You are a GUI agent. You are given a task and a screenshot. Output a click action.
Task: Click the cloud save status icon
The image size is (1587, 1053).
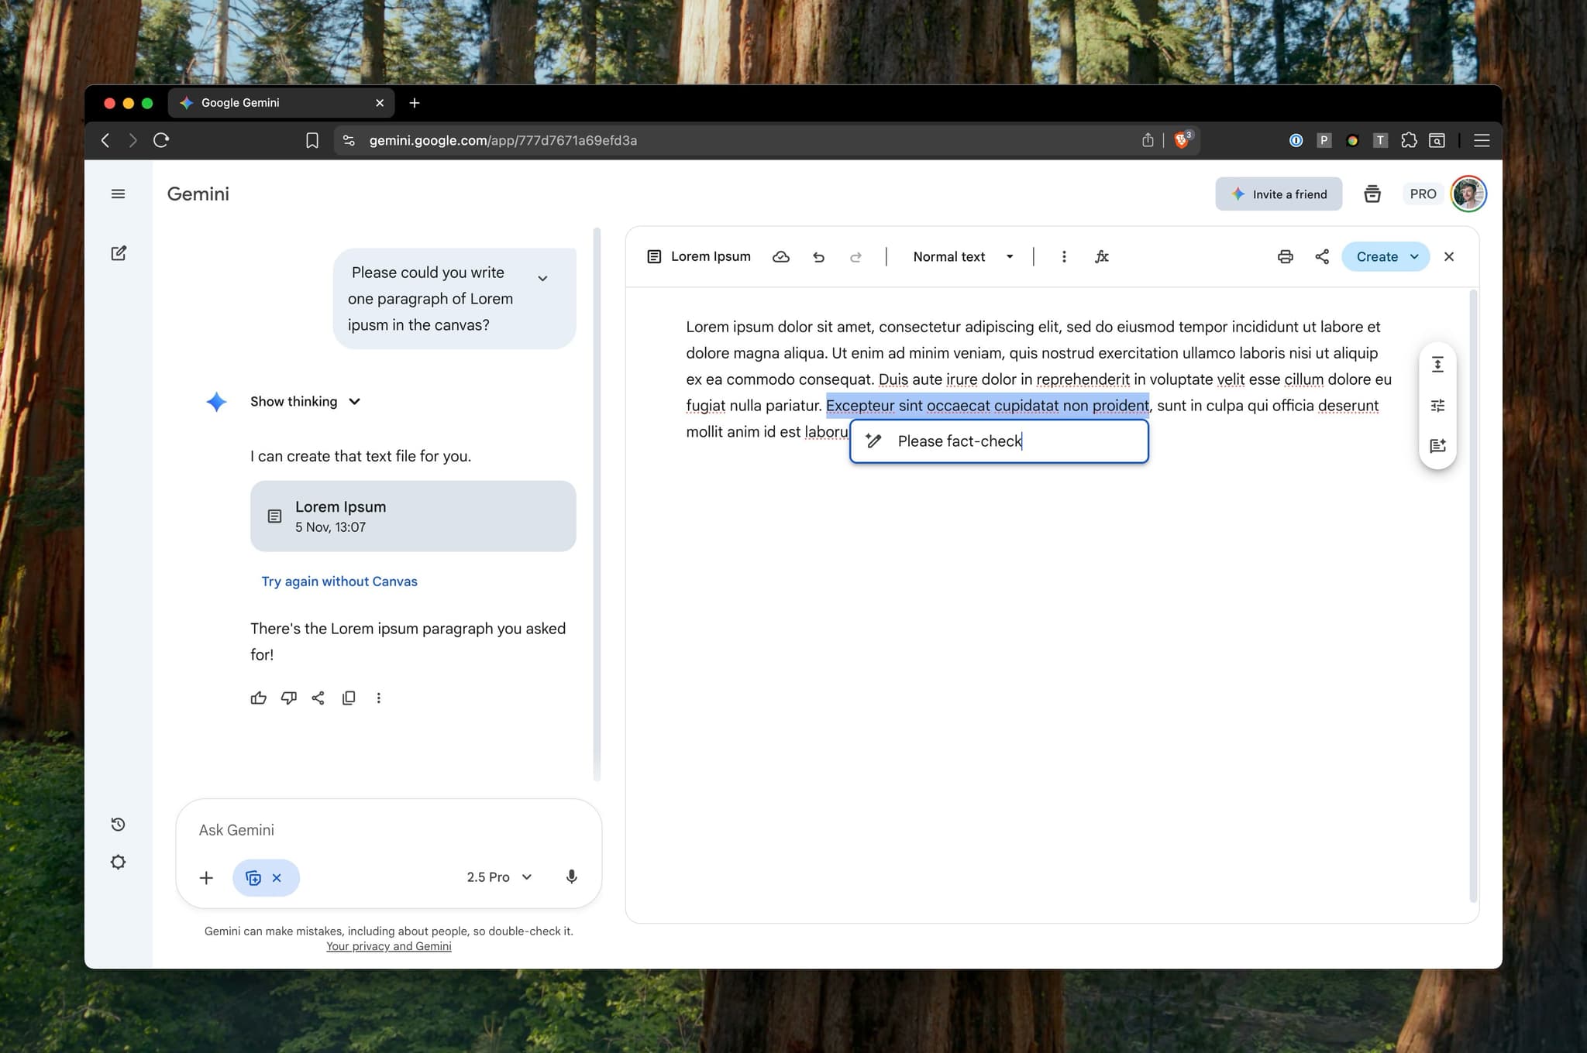(781, 257)
